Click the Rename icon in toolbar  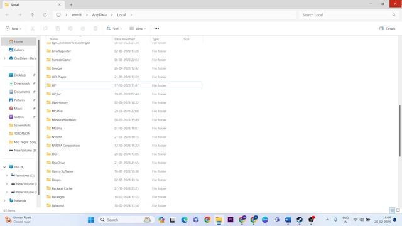[70, 28]
